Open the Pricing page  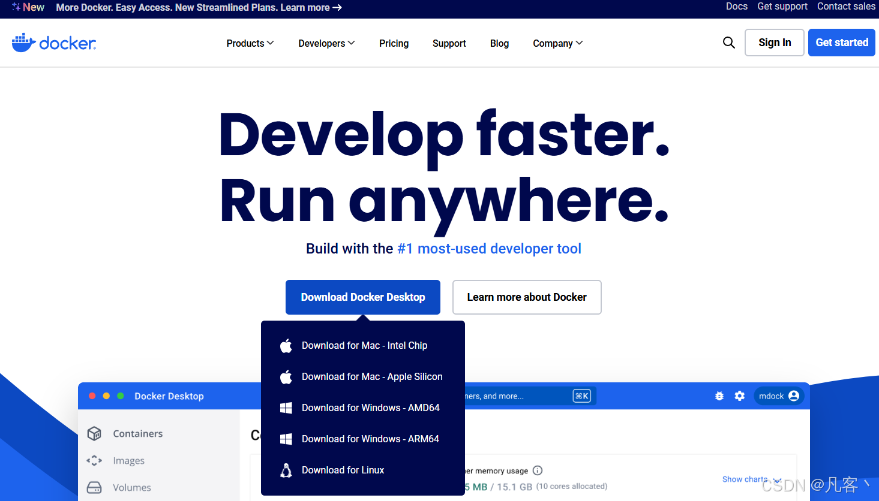pyautogui.click(x=394, y=43)
